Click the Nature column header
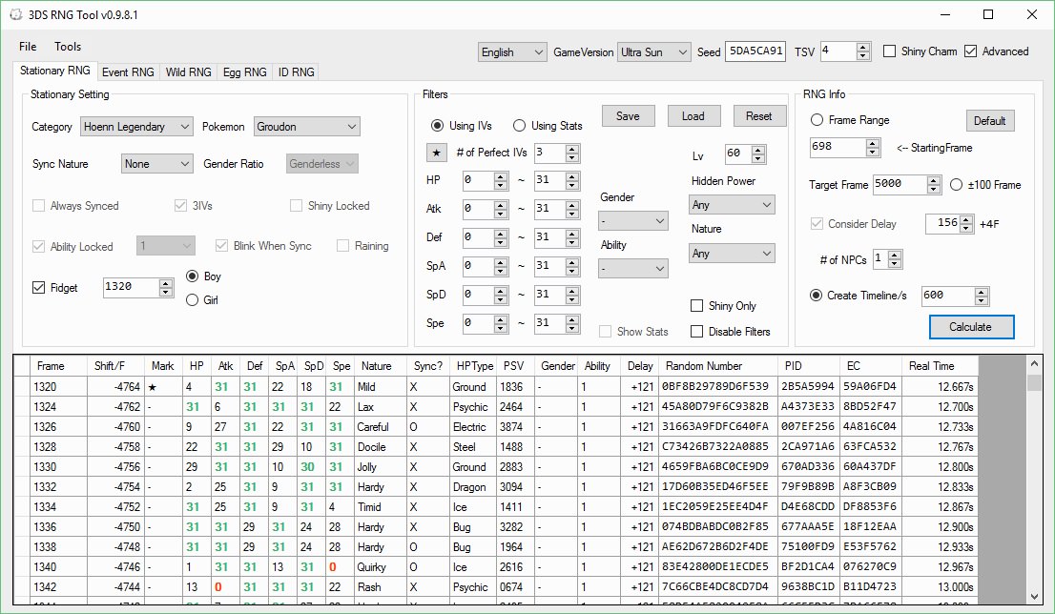 [x=383, y=366]
